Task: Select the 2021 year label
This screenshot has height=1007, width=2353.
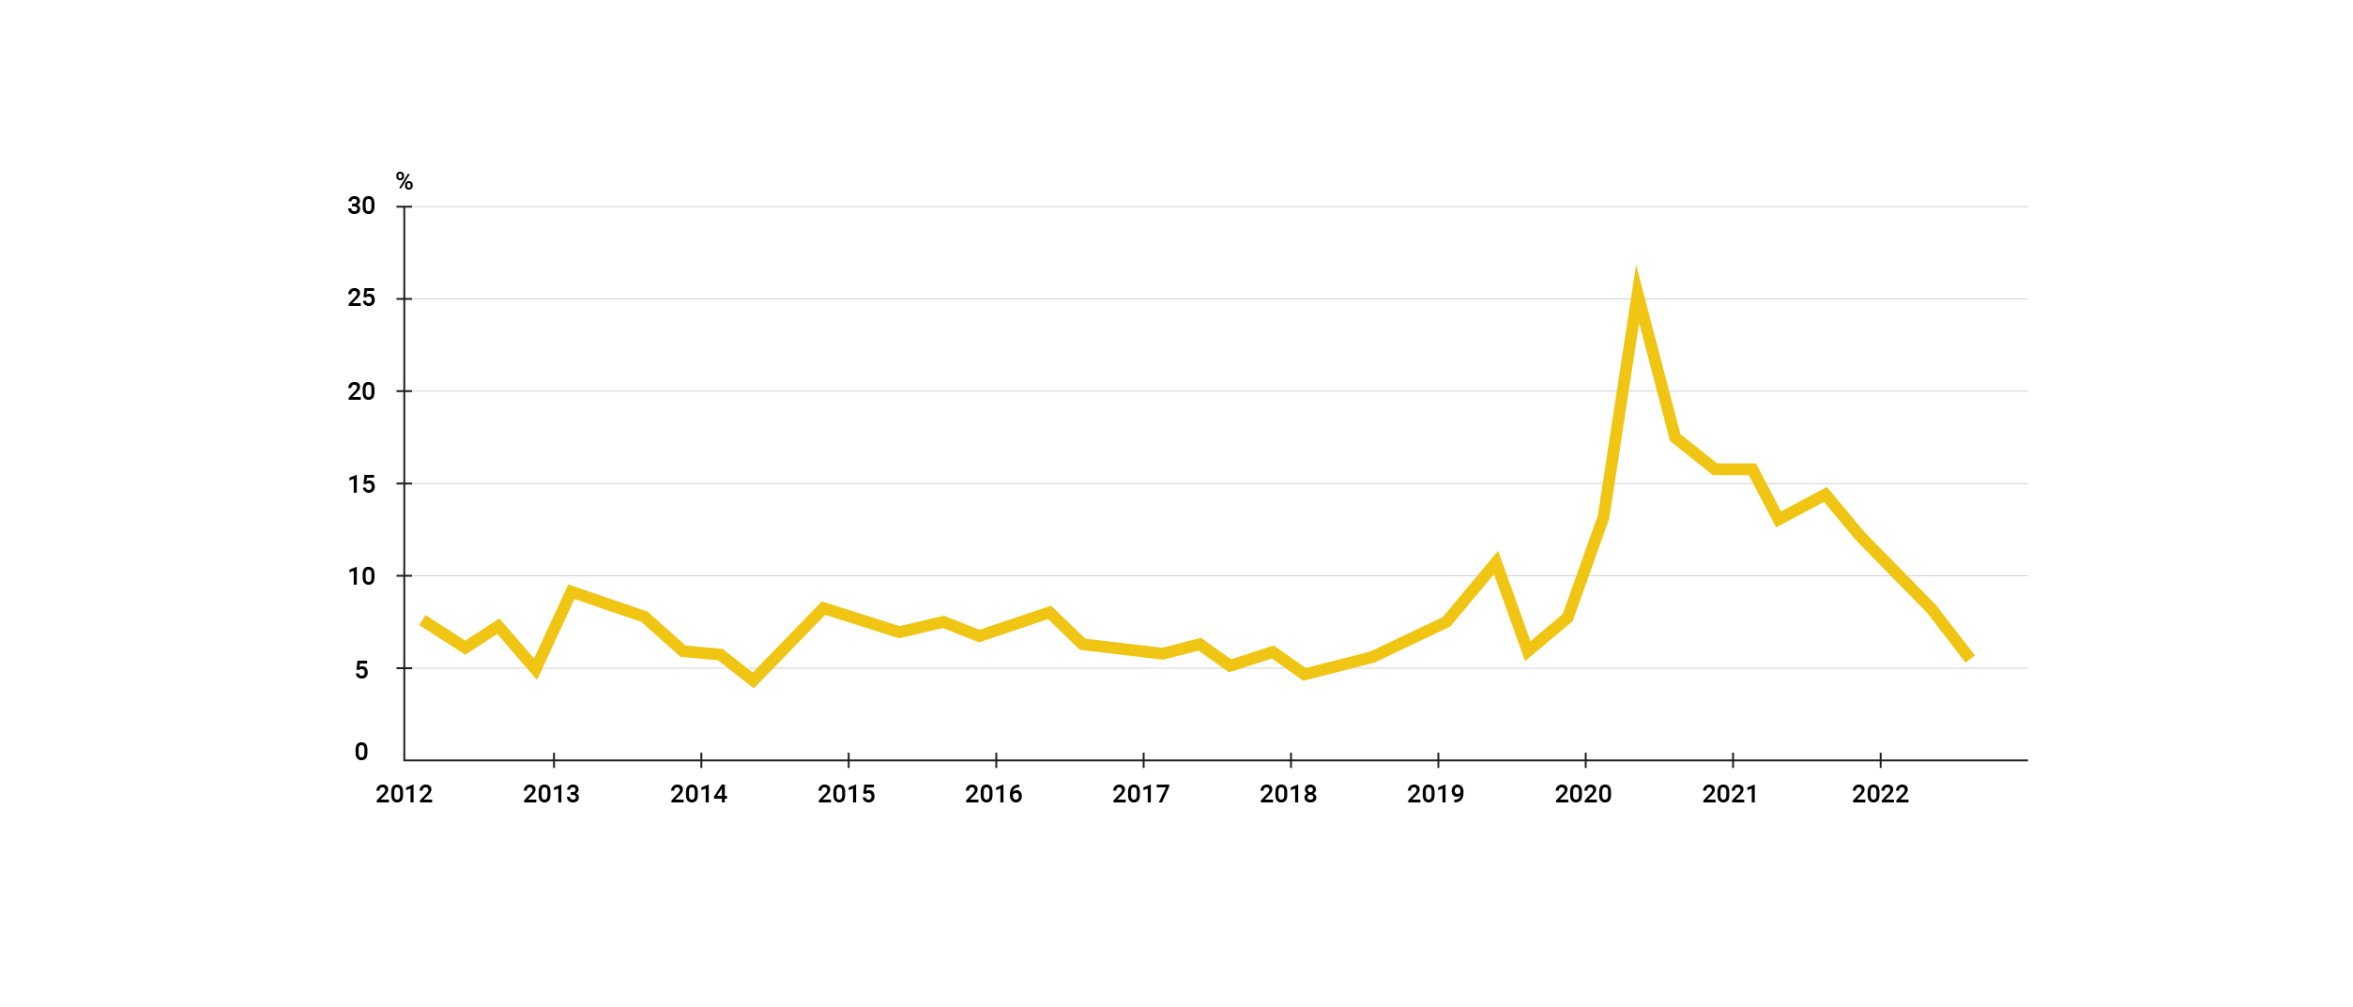Action: pyautogui.click(x=1730, y=795)
